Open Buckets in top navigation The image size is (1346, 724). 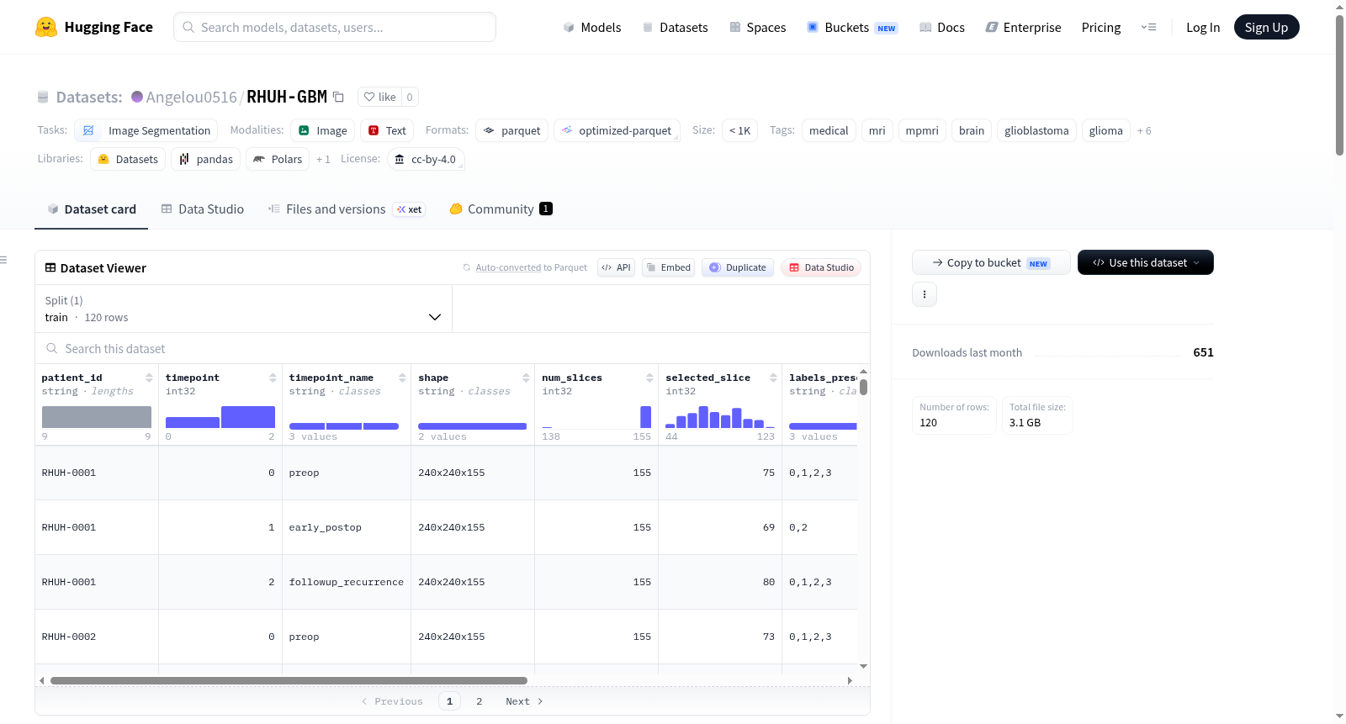point(852,27)
